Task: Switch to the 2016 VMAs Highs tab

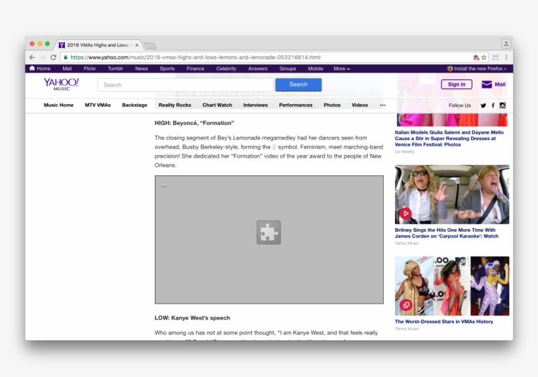Action: point(97,45)
